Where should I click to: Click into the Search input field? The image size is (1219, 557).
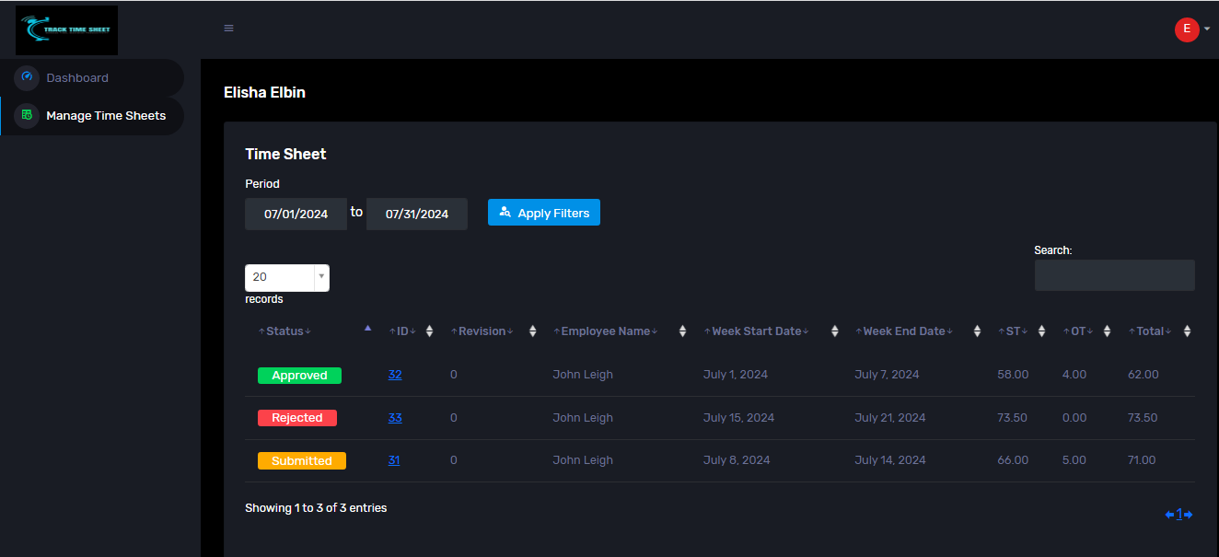coord(1114,275)
